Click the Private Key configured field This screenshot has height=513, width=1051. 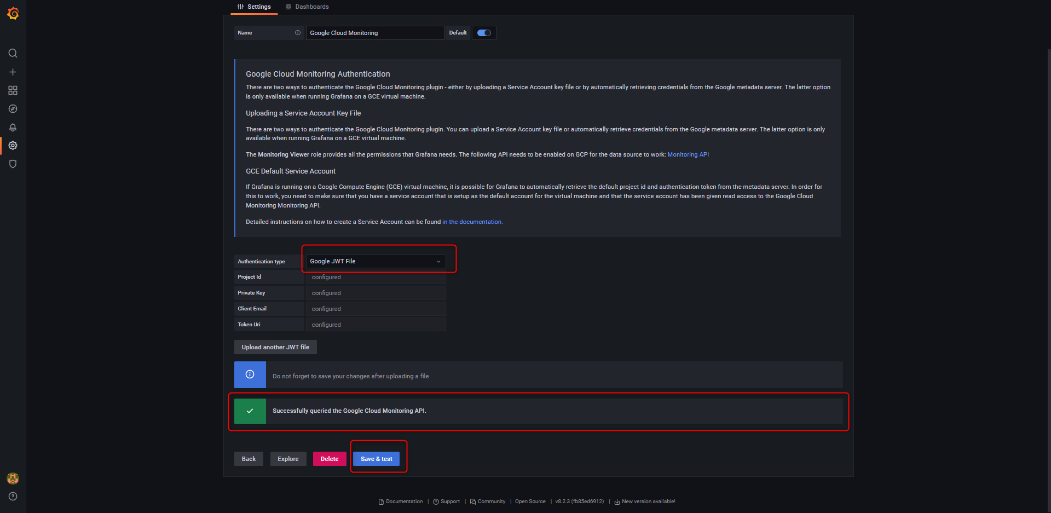376,293
